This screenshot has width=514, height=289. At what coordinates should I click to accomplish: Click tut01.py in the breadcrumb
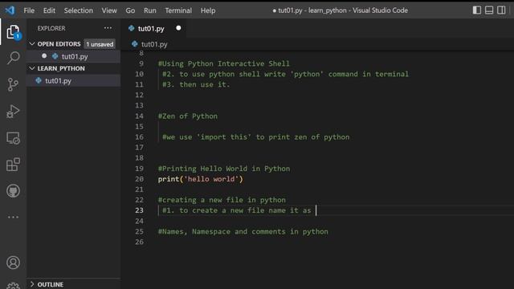click(154, 44)
